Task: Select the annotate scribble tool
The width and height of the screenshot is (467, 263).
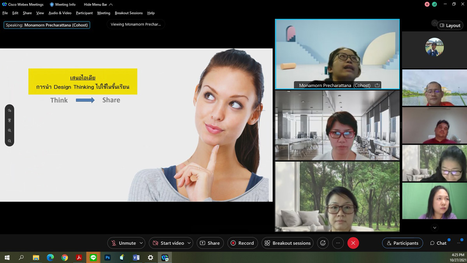Action: click(x=9, y=111)
